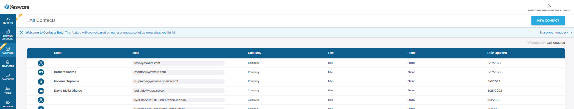The height and width of the screenshot is (109, 574).
Task: Click the avatar for test@yesware.com contact
Action: pos(41,63)
